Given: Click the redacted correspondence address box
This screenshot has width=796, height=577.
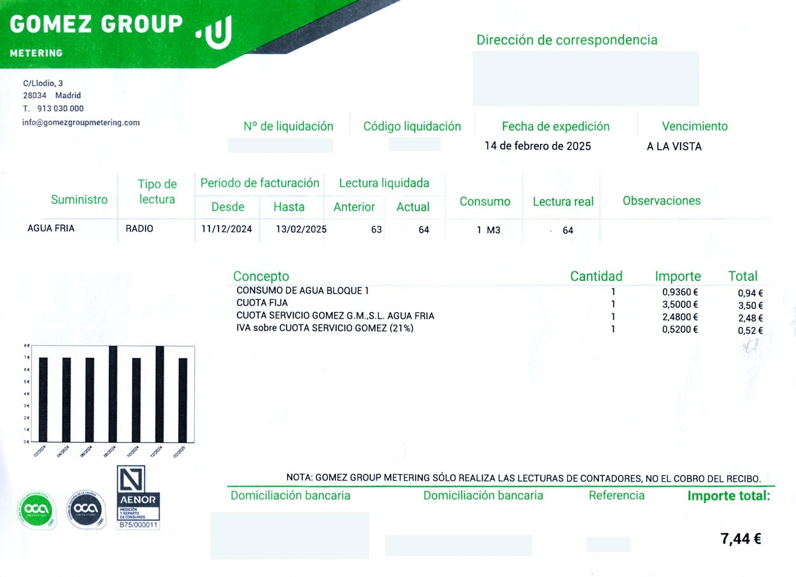Looking at the screenshot, I should pos(586,78).
